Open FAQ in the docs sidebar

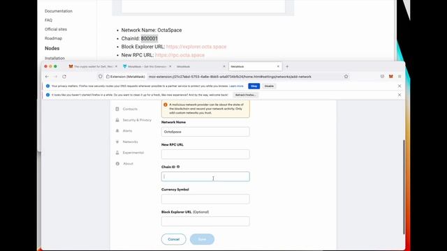(x=48, y=20)
